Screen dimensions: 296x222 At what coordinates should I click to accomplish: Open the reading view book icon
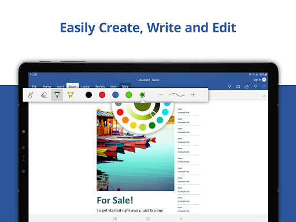238,87
